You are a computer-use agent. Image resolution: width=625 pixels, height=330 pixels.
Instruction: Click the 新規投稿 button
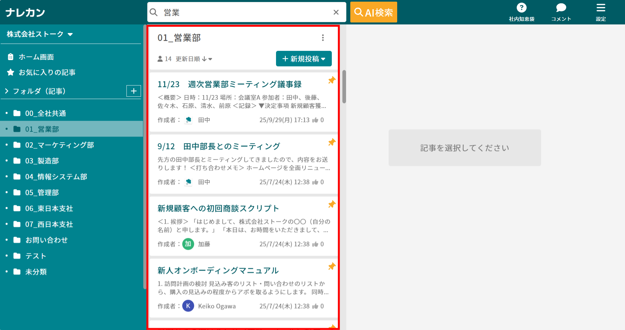tap(303, 58)
